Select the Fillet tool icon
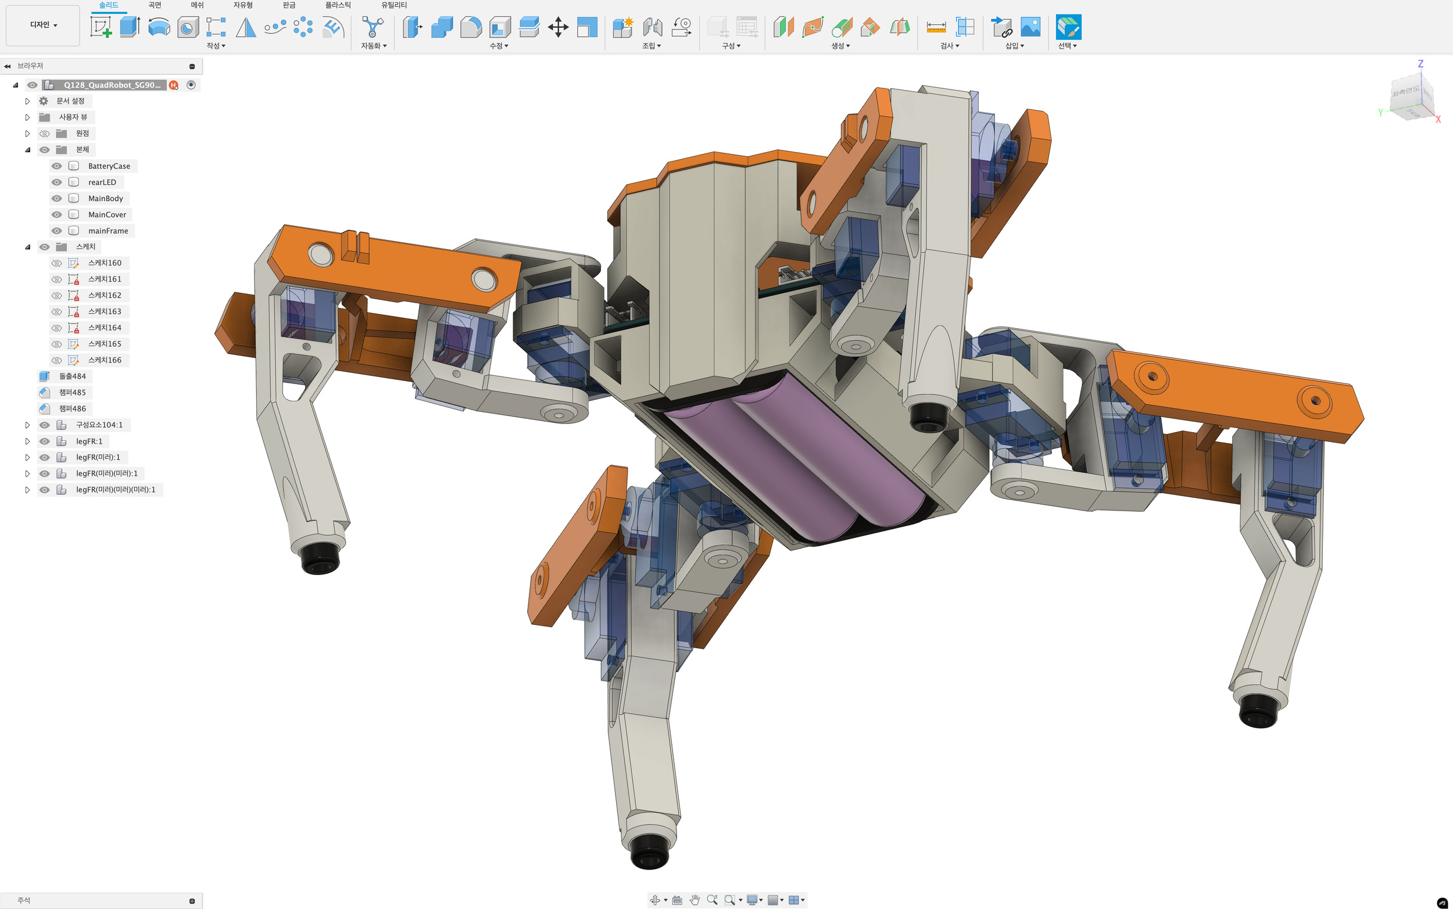 (x=471, y=27)
